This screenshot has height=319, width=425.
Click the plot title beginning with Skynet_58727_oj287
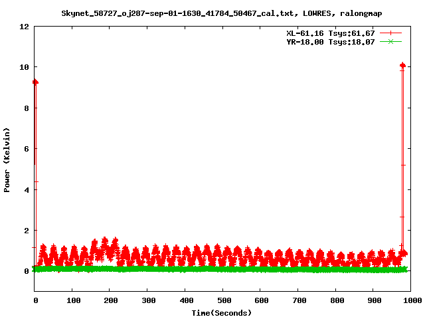point(222,13)
